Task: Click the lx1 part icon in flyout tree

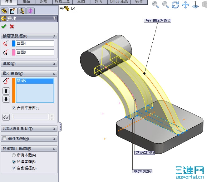Action: click(67, 8)
